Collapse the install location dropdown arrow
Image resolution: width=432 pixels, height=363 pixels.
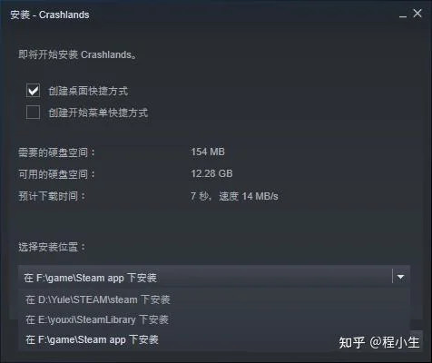(400, 277)
